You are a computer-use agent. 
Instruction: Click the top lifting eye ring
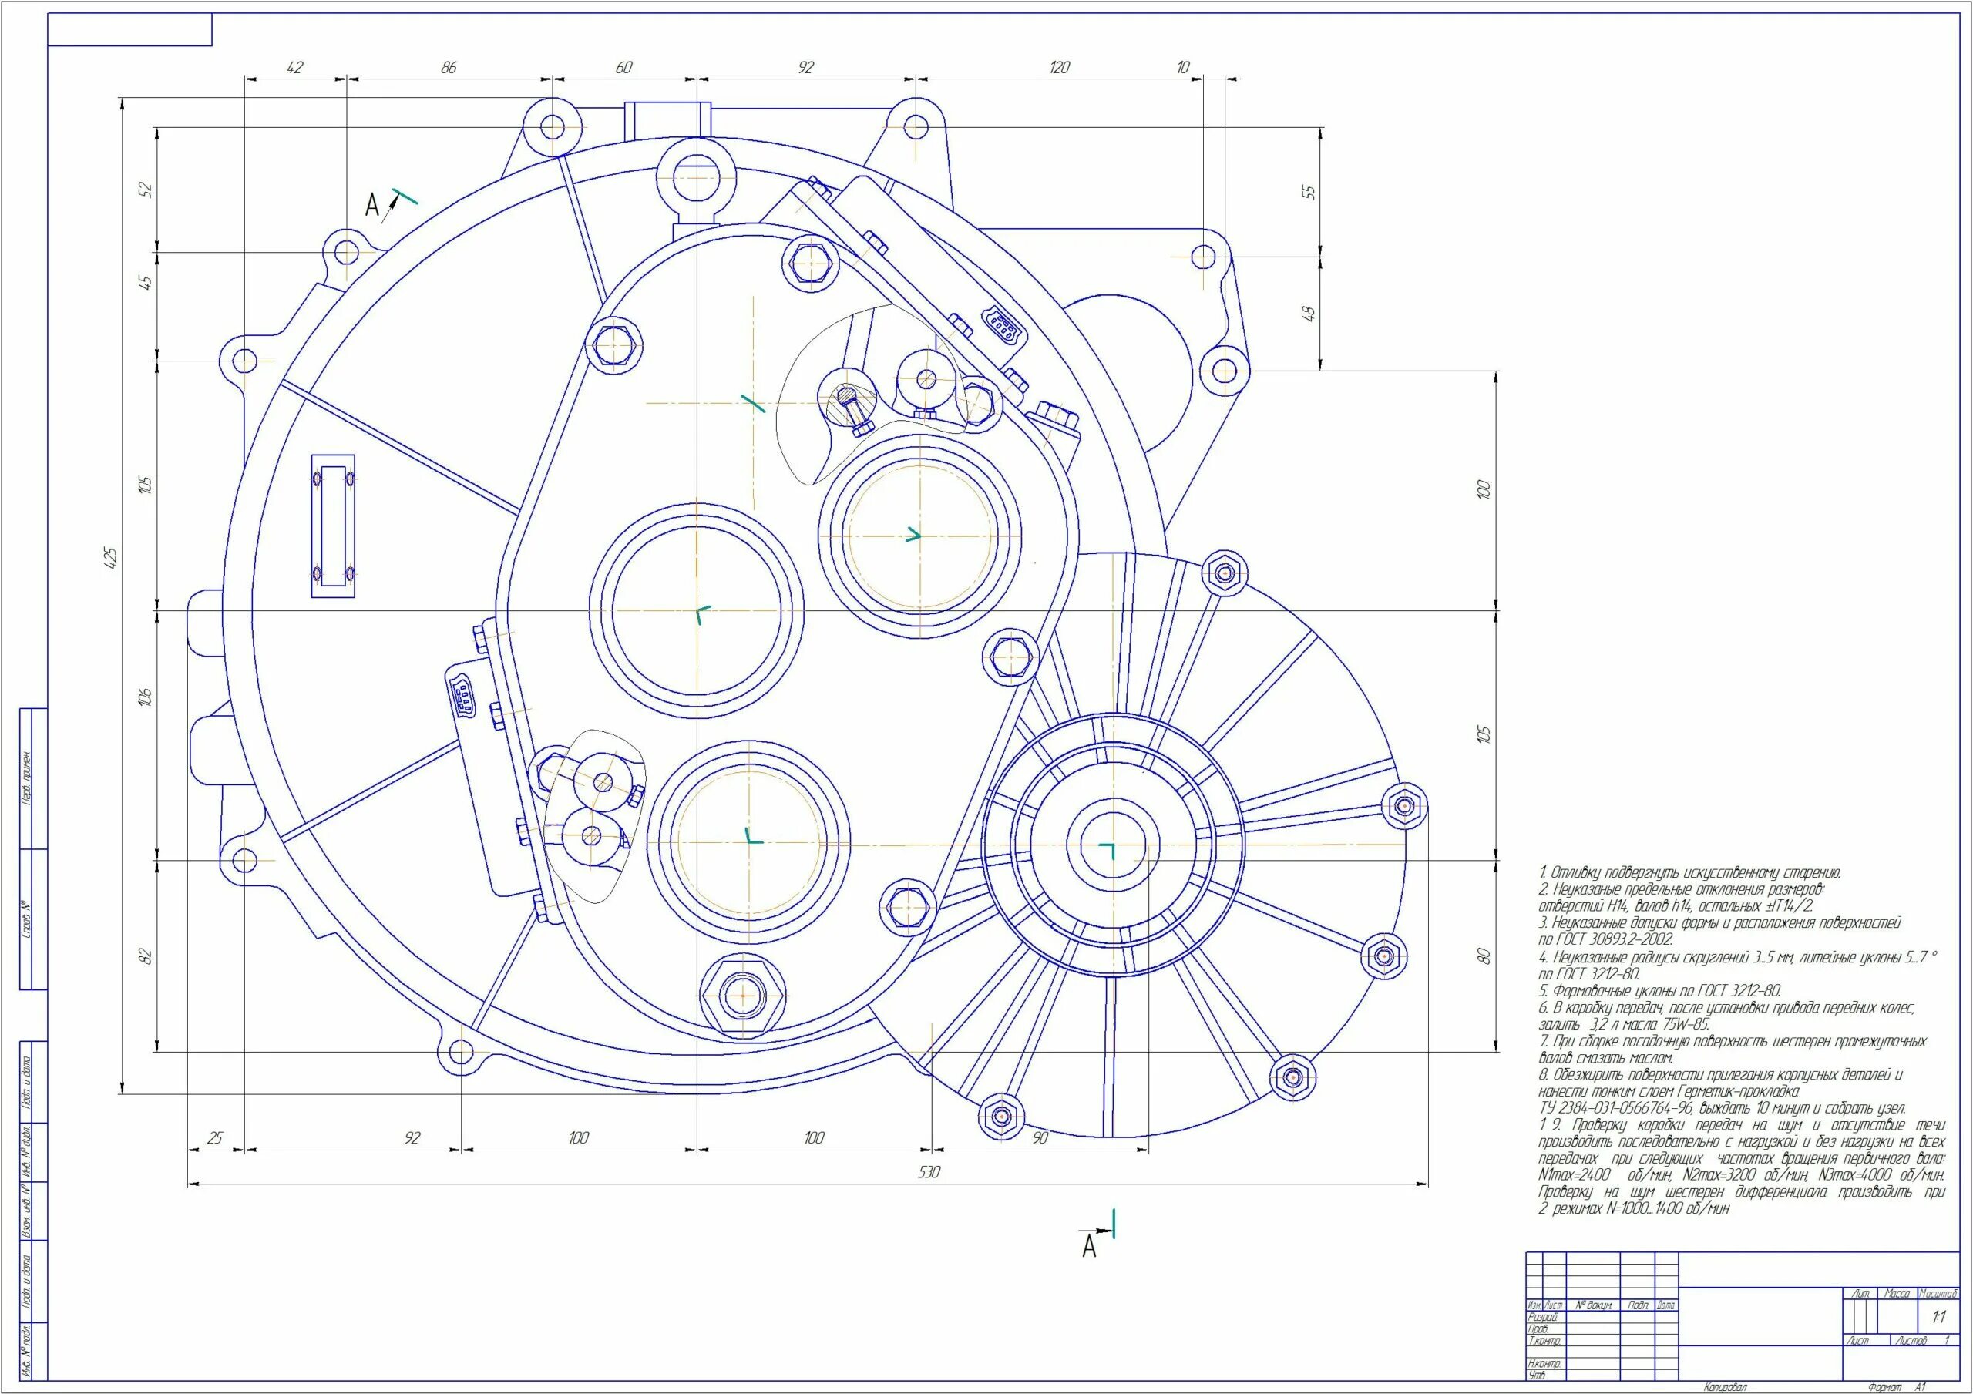(697, 180)
